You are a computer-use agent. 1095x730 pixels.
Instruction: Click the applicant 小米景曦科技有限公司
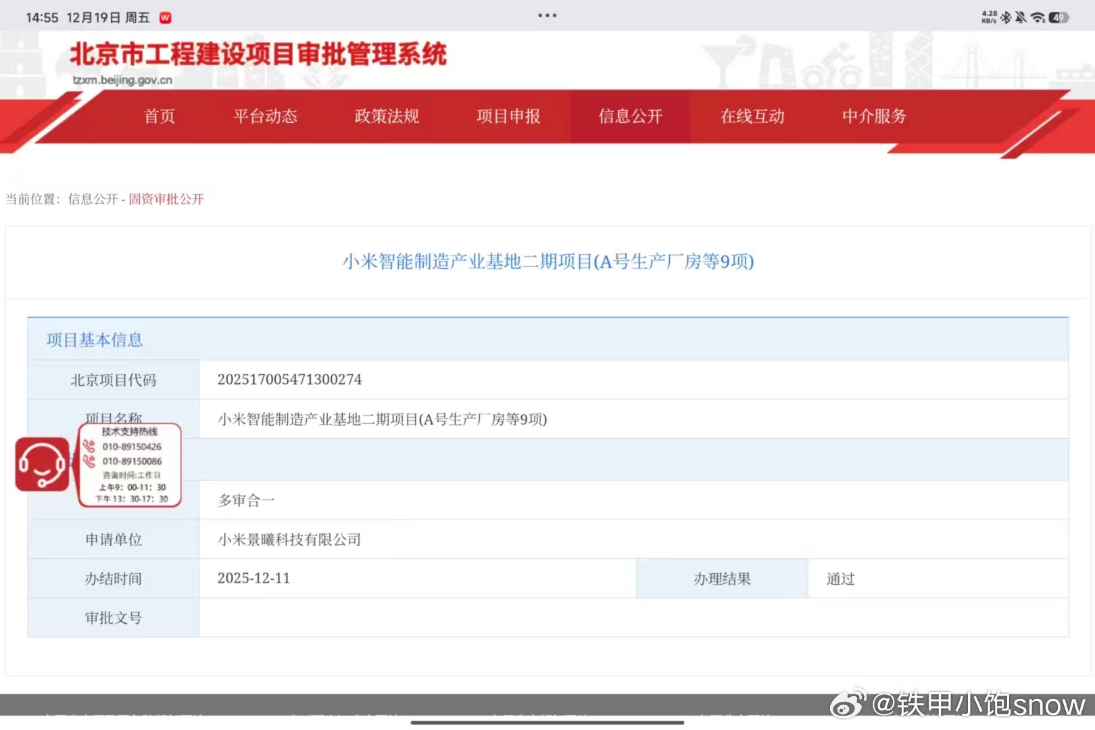click(289, 539)
